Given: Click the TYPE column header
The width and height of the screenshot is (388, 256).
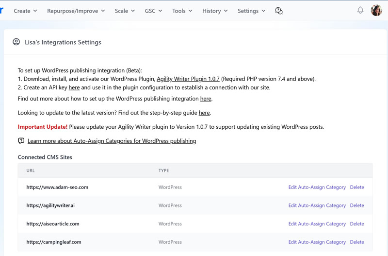Looking at the screenshot, I should [163, 171].
